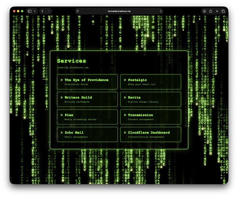Click the Services heading
Image resolution: width=238 pixels, height=197 pixels.
click(71, 61)
